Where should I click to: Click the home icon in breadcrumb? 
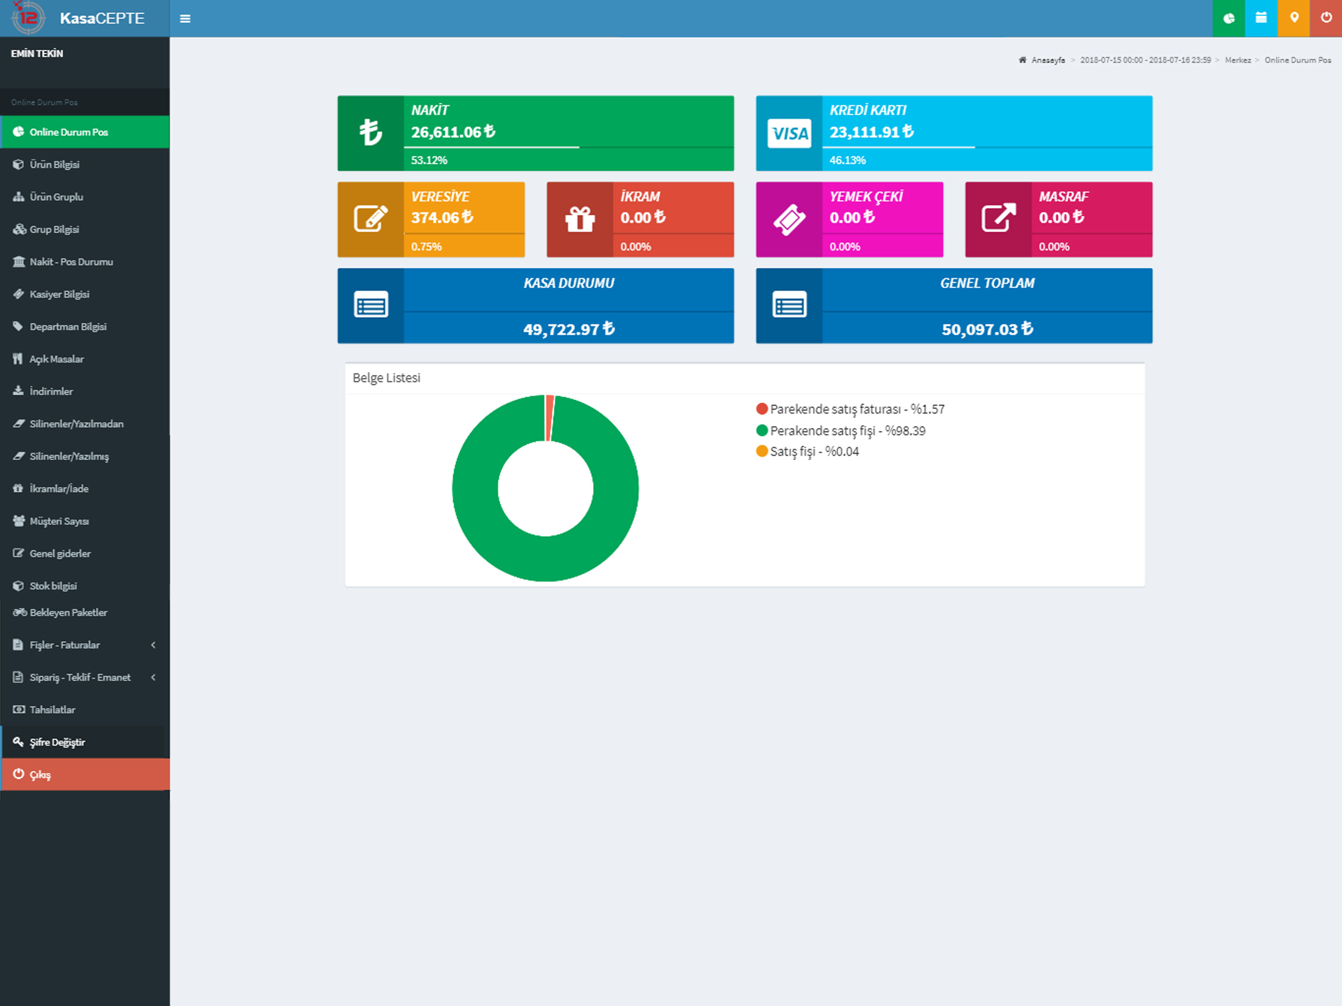[x=1022, y=59]
